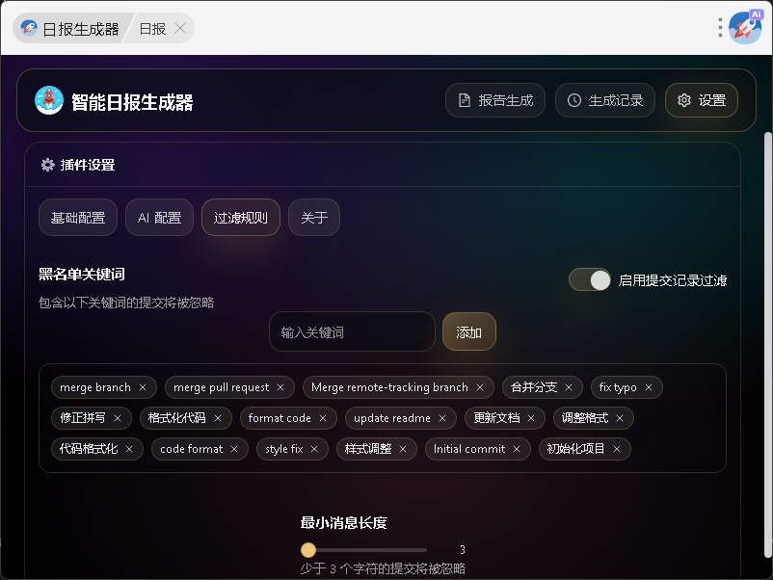Remove the '初始化项目' keyword tag
The width and height of the screenshot is (773, 580).
[x=616, y=449]
